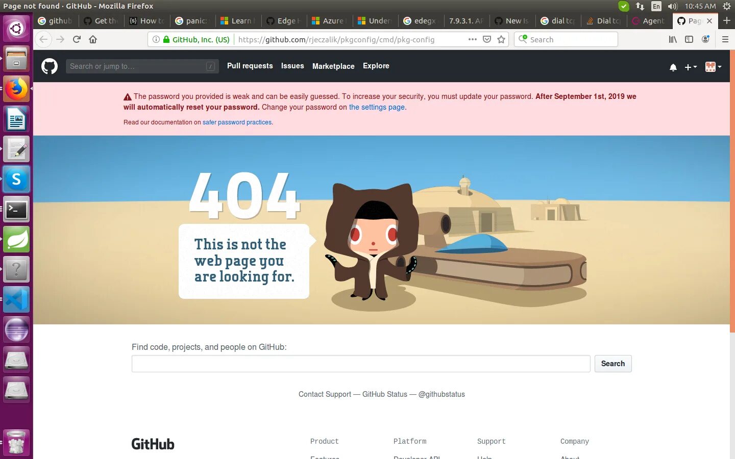This screenshot has height=459, width=735.
Task: Launch Firefox from Ubuntu launcher
Action: (16, 89)
